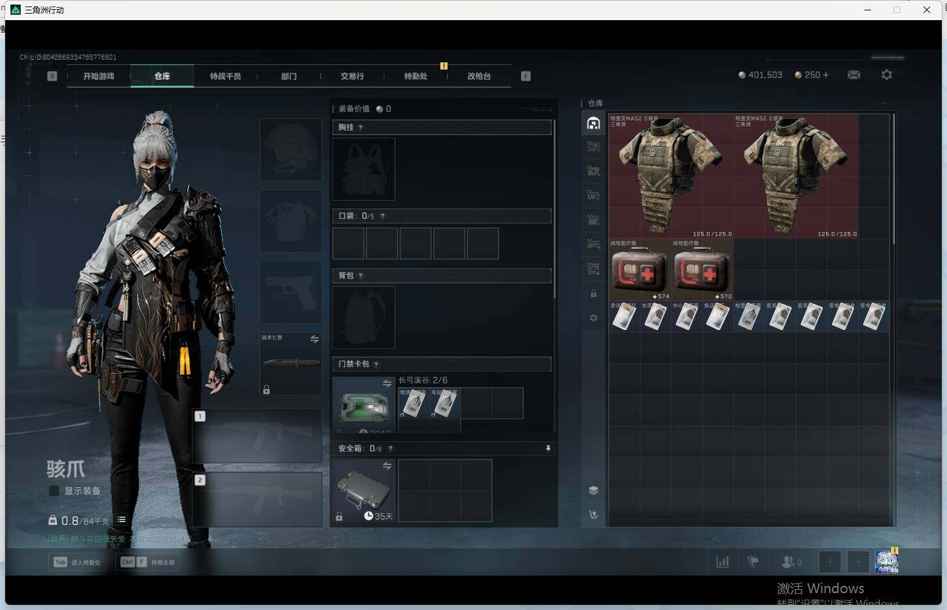Image resolution: width=947 pixels, height=610 pixels.
Task: Select the safe box item showing 35天
Action: (364, 490)
